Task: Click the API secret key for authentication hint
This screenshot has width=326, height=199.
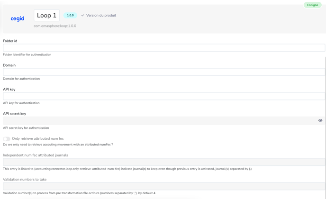Action: [26, 128]
